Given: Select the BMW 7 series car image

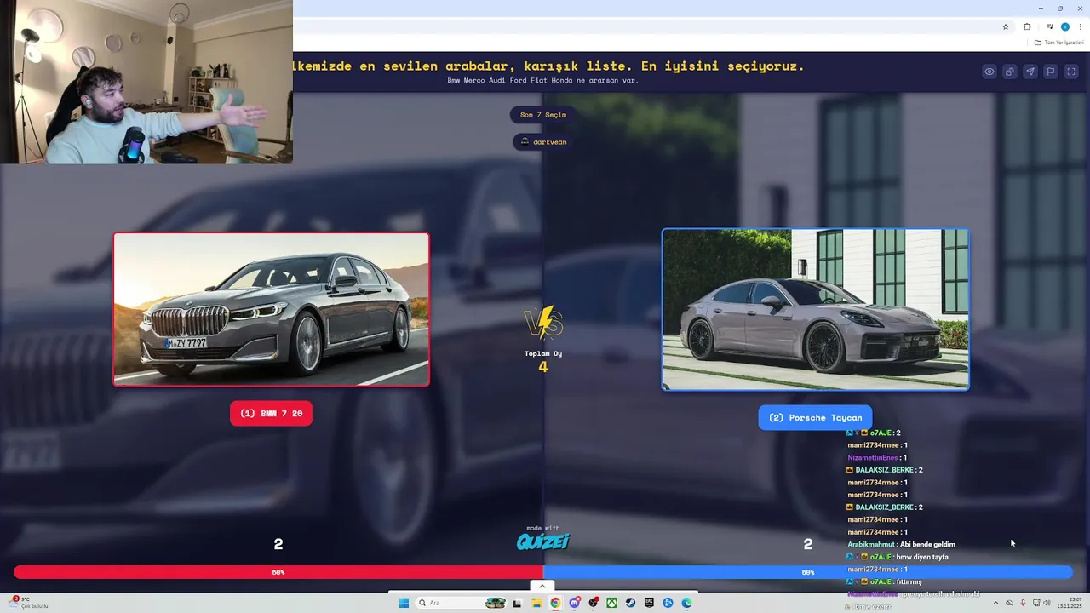Looking at the screenshot, I should pyautogui.click(x=272, y=309).
